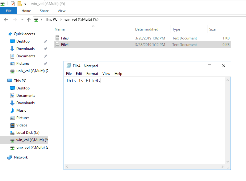Click the properties checkmark icon in title bar
This screenshot has width=246, height=181.
pos(12,4)
